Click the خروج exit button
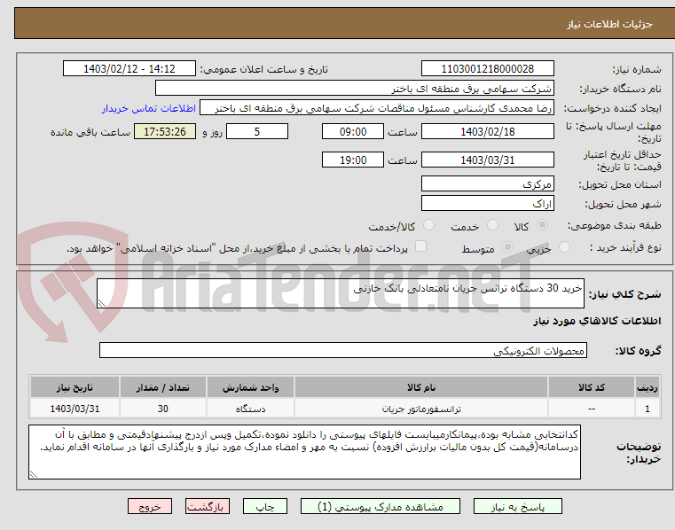This screenshot has width=675, height=530. pos(149,506)
